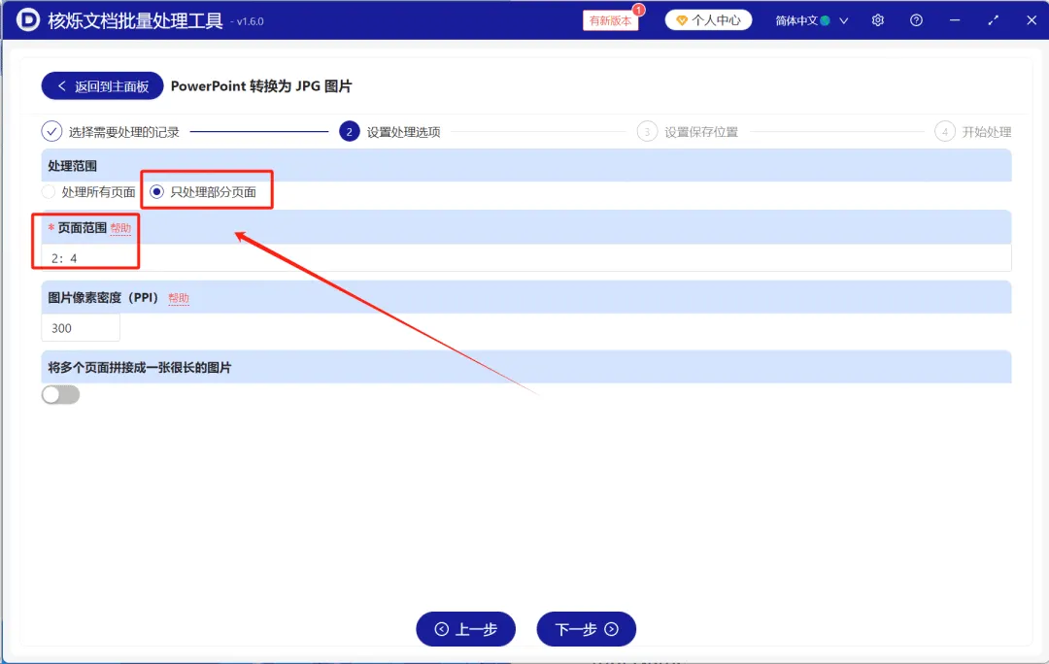The height and width of the screenshot is (664, 1049).
Task: Return to main panel (返回到主面板)
Action: coord(102,86)
